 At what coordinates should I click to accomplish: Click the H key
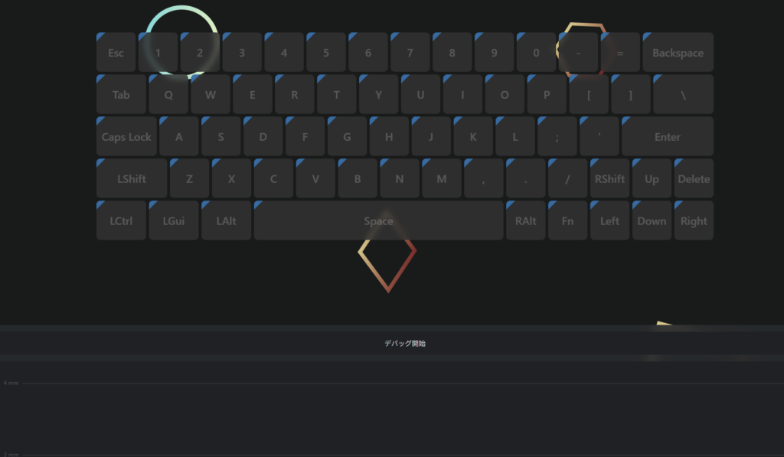point(389,136)
